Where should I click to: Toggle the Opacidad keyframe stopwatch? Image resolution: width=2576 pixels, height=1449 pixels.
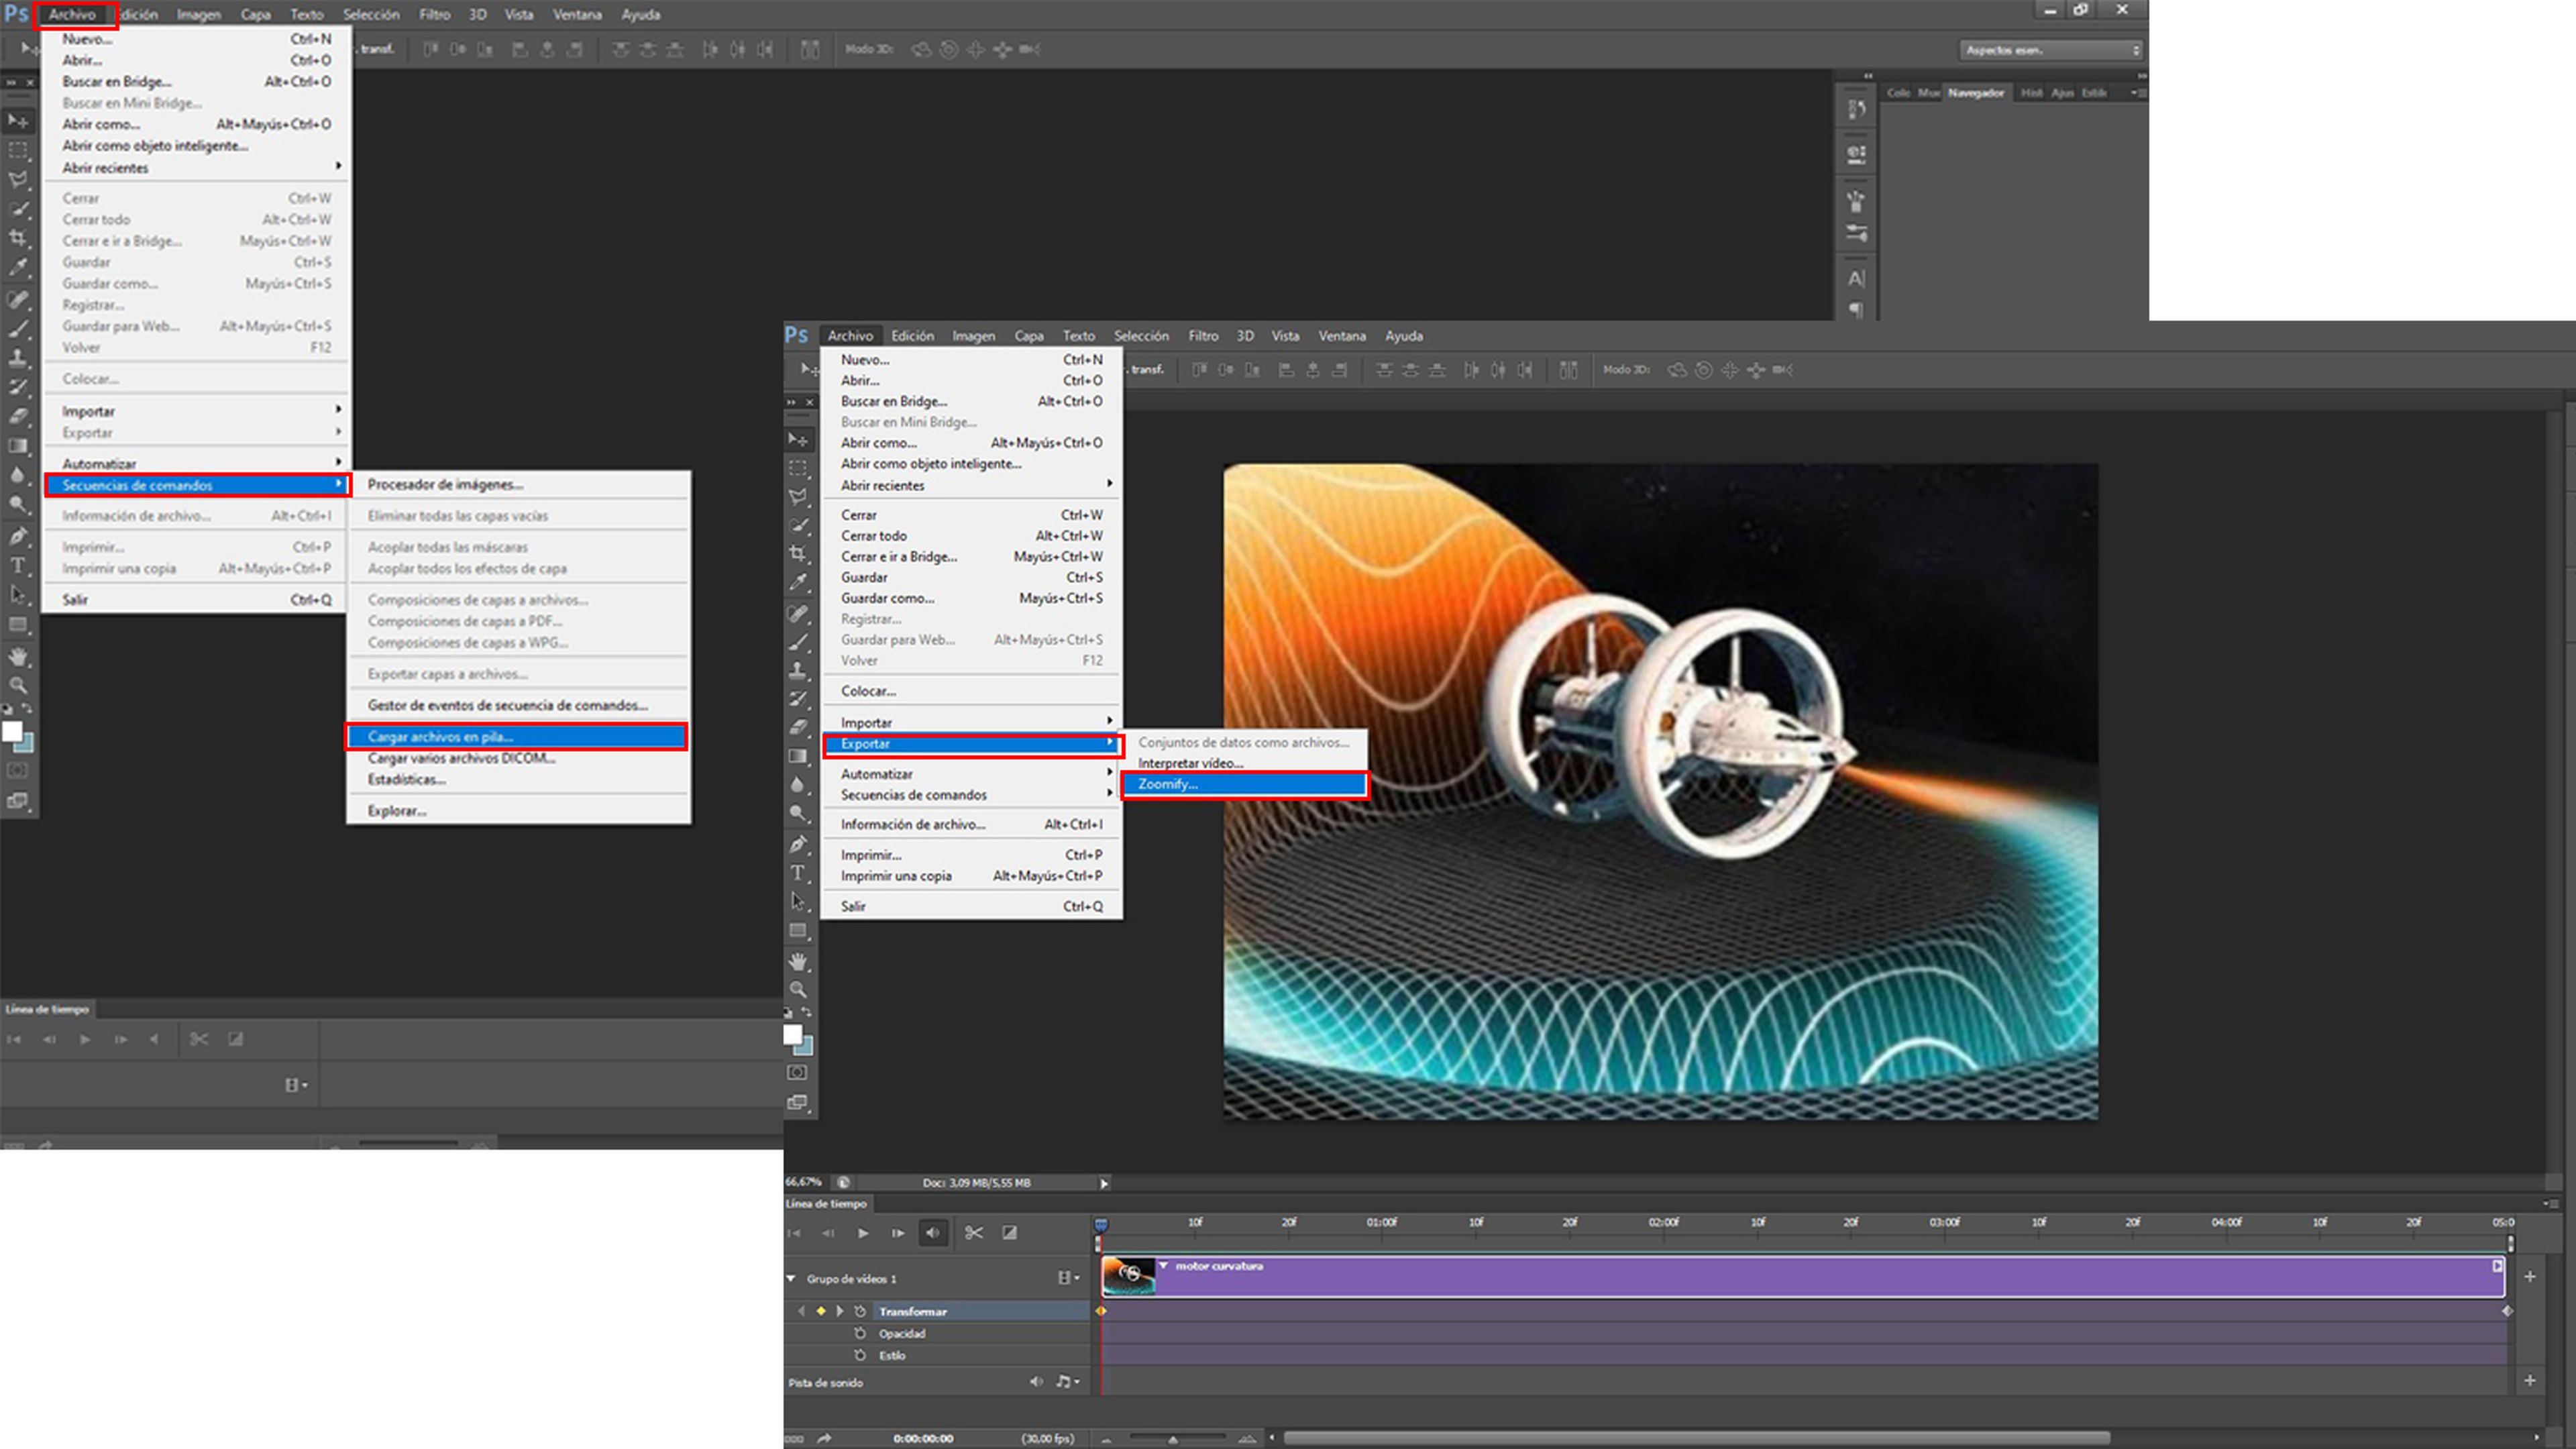860,1333
